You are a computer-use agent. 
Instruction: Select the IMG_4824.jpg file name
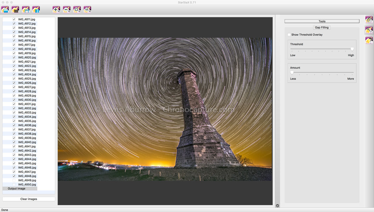(x=27, y=74)
